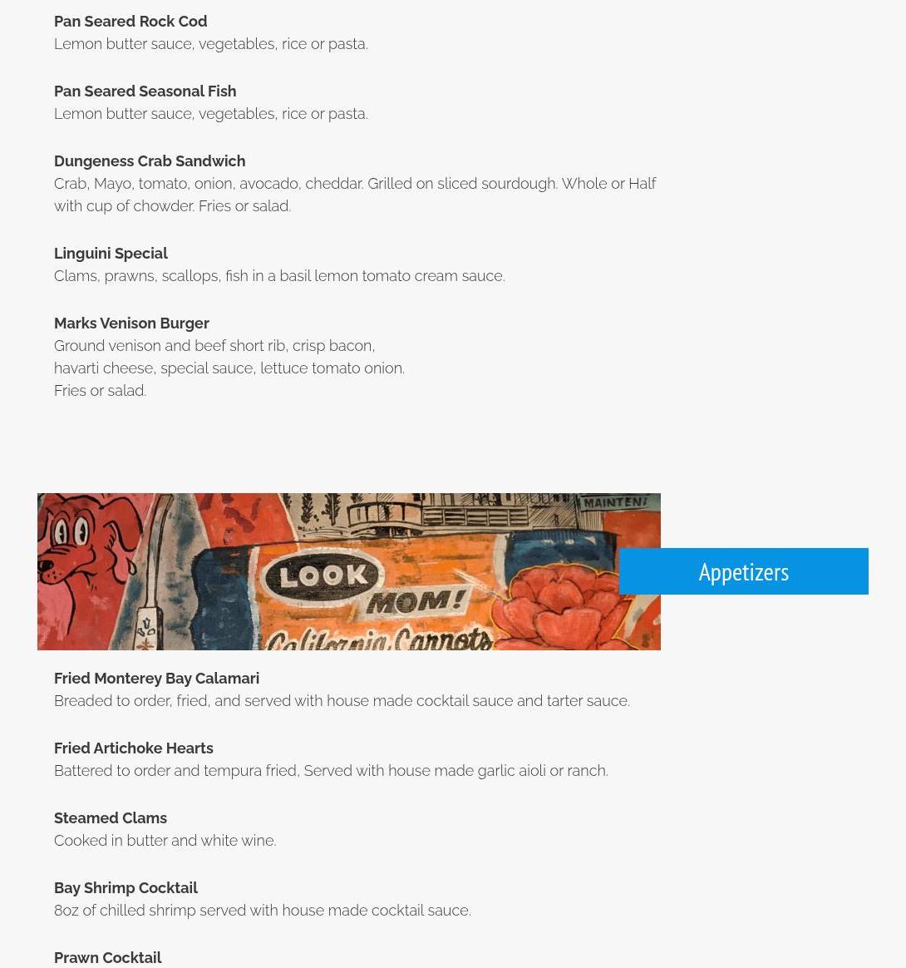Click the artichoke hearts garlic aioli description

331,771
